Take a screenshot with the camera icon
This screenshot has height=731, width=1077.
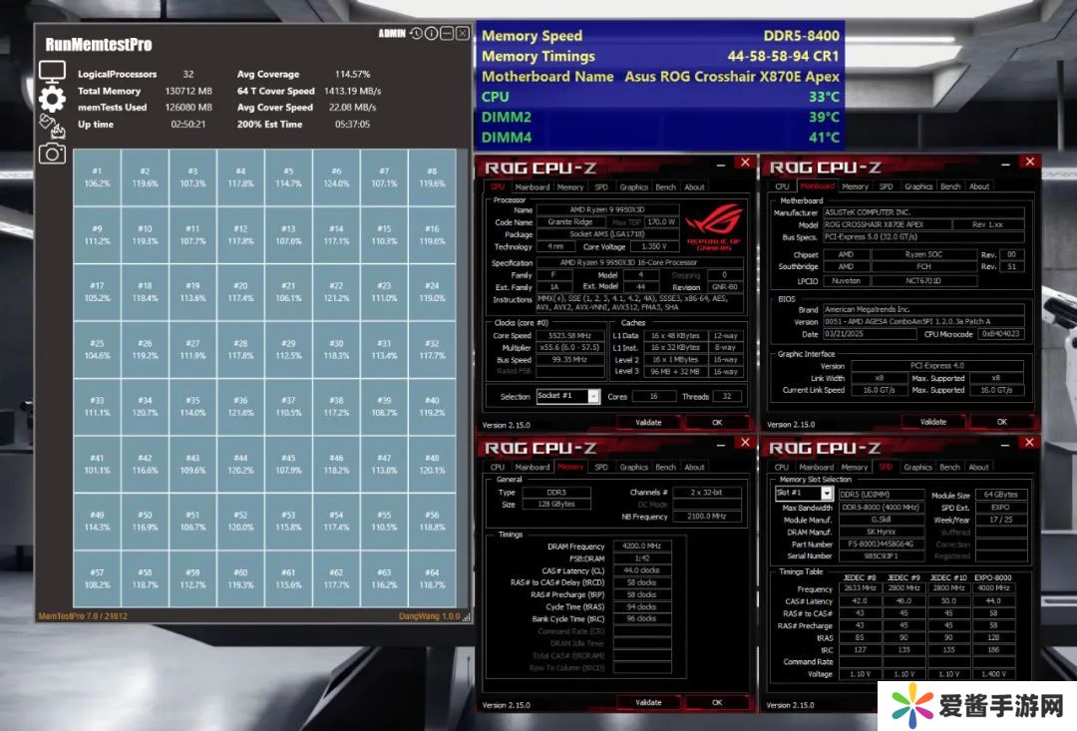52,153
